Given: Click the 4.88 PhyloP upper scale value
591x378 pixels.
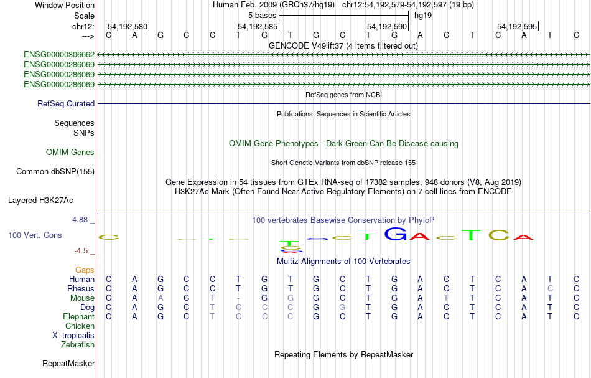Looking at the screenshot, I should (x=80, y=220).
